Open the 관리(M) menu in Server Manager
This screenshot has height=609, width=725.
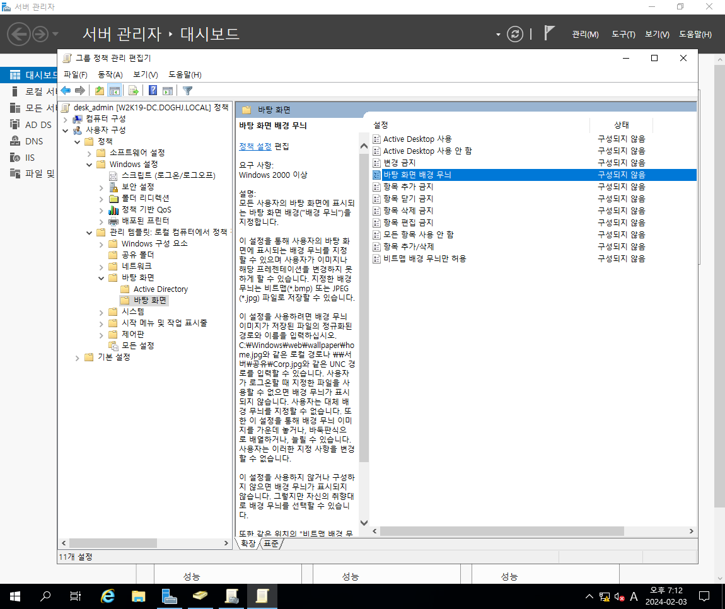[x=585, y=34]
